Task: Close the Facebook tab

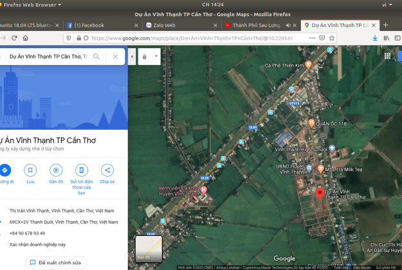Action: pos(136,25)
